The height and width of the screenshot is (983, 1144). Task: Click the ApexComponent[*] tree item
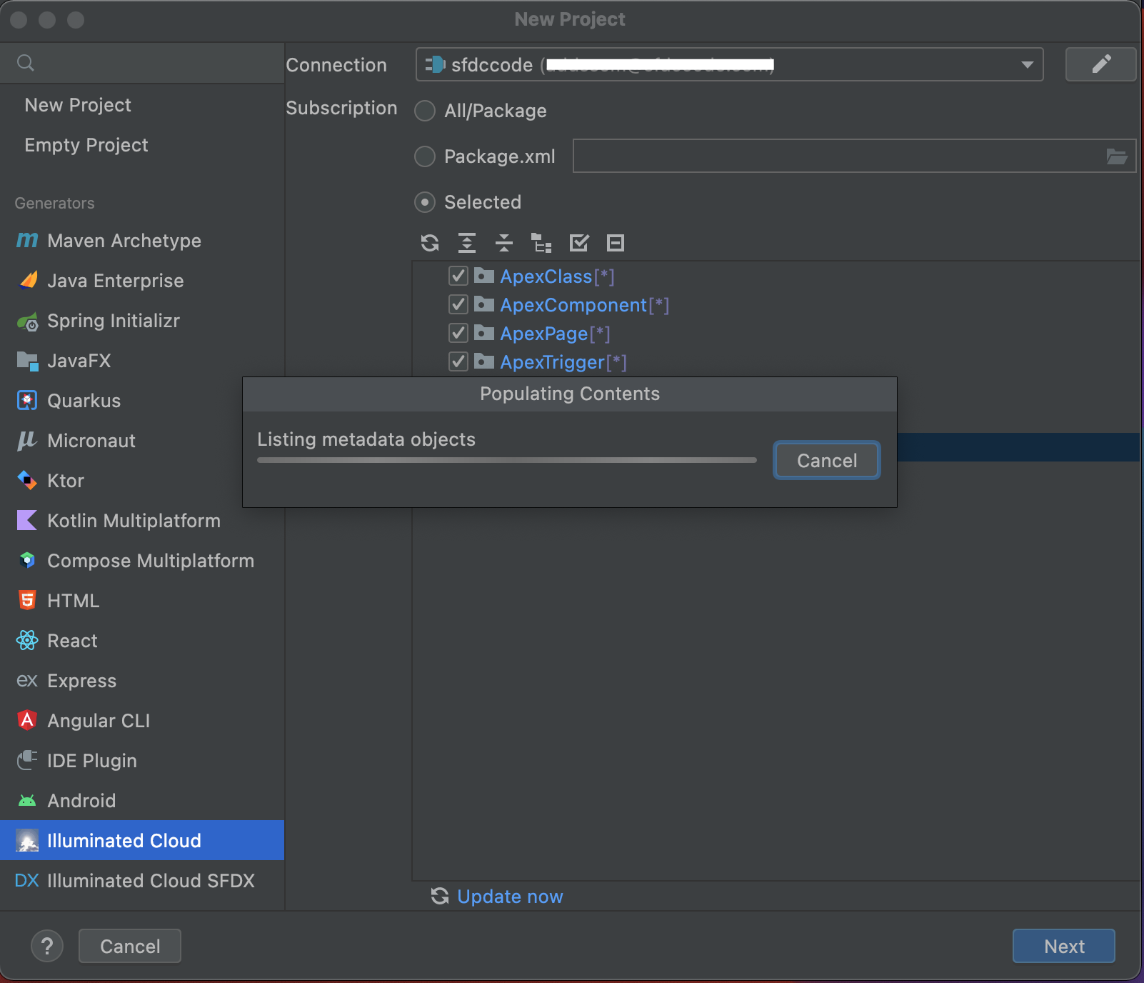[585, 305]
